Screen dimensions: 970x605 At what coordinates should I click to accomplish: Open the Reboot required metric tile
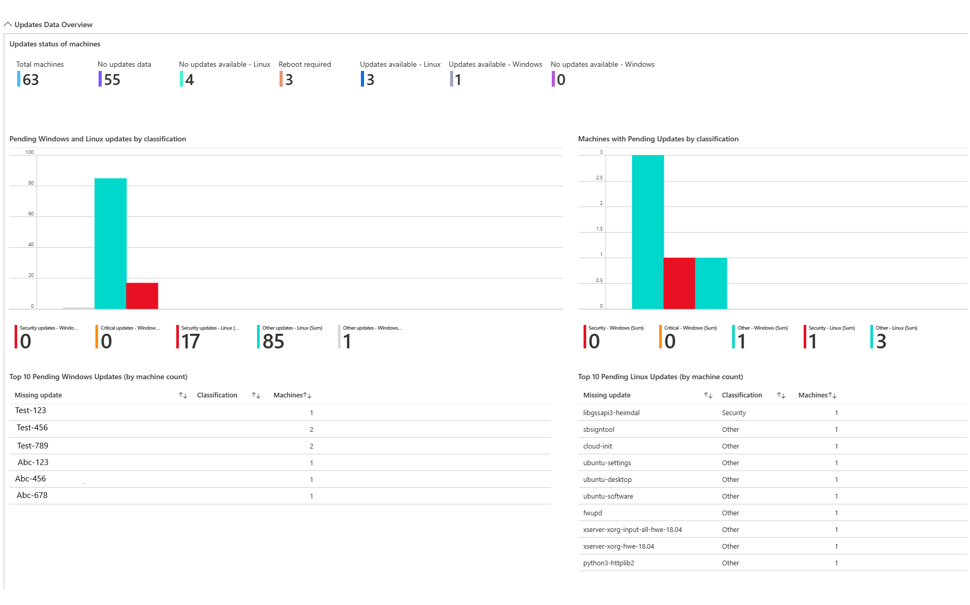305,73
